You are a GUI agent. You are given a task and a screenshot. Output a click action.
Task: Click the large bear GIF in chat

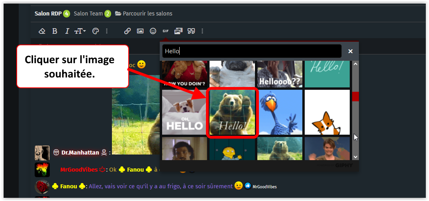tap(136, 115)
